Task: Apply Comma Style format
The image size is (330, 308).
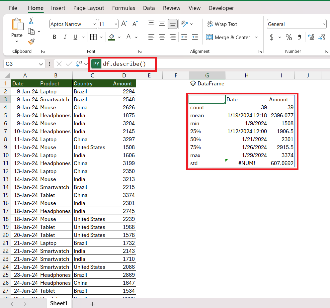Action: click(x=299, y=37)
